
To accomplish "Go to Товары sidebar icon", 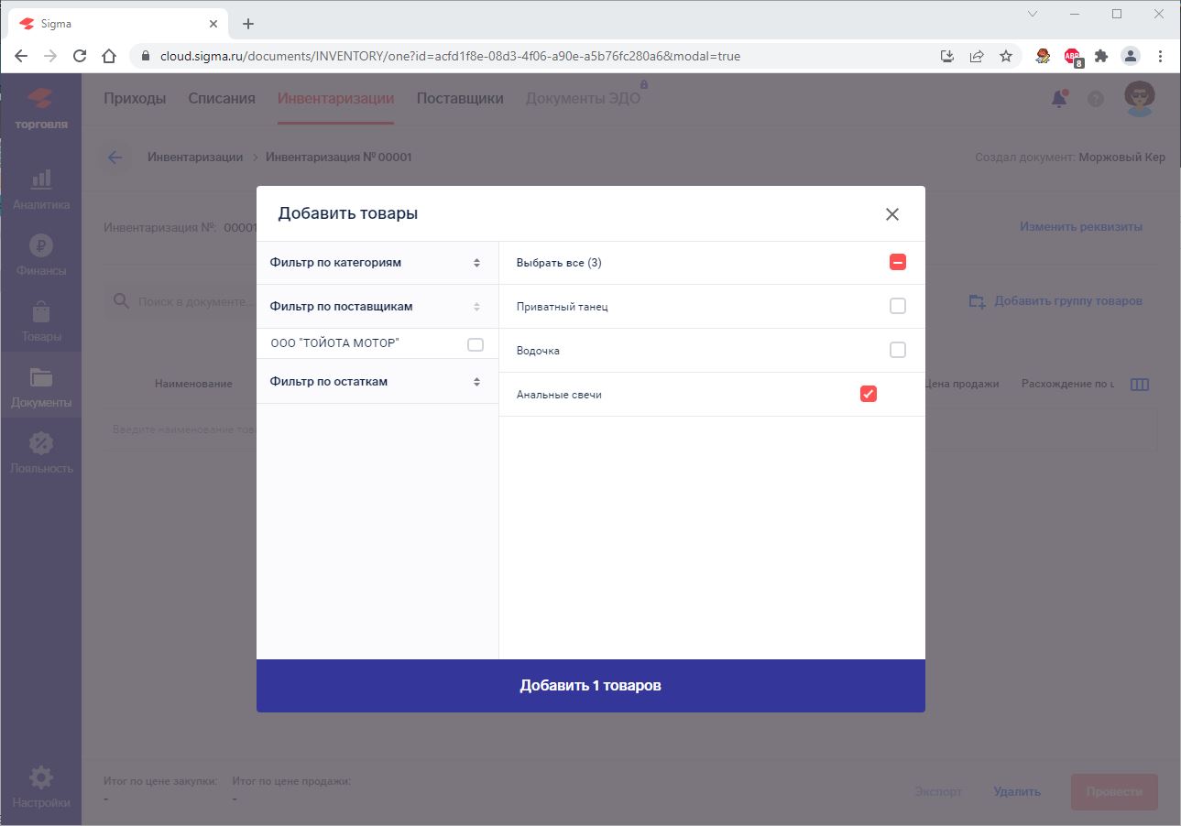I will click(41, 321).
